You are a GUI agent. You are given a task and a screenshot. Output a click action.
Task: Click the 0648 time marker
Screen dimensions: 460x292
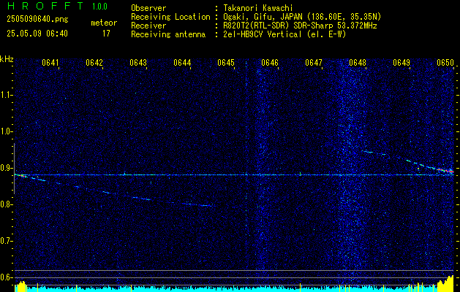tap(358, 63)
